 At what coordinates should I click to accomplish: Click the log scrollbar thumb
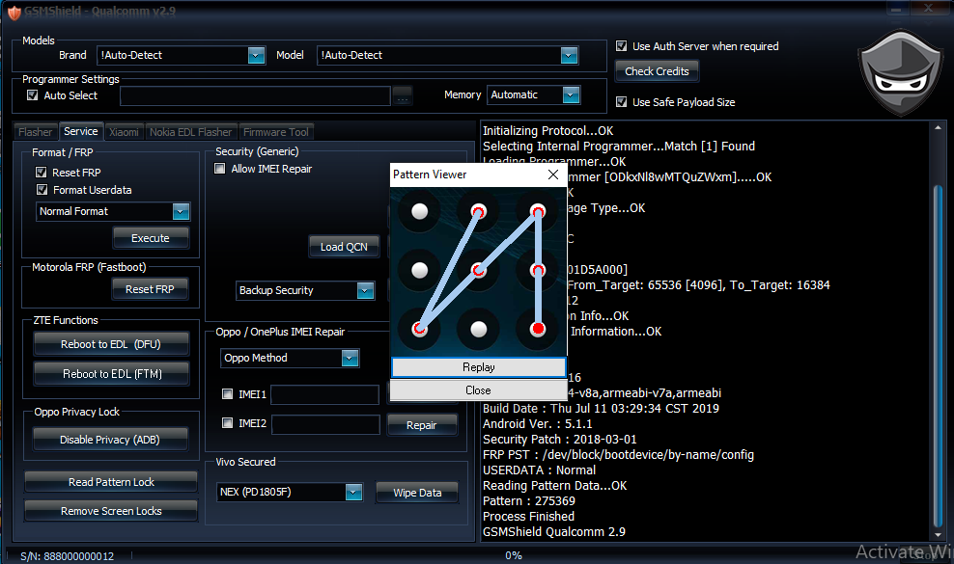coord(938,356)
